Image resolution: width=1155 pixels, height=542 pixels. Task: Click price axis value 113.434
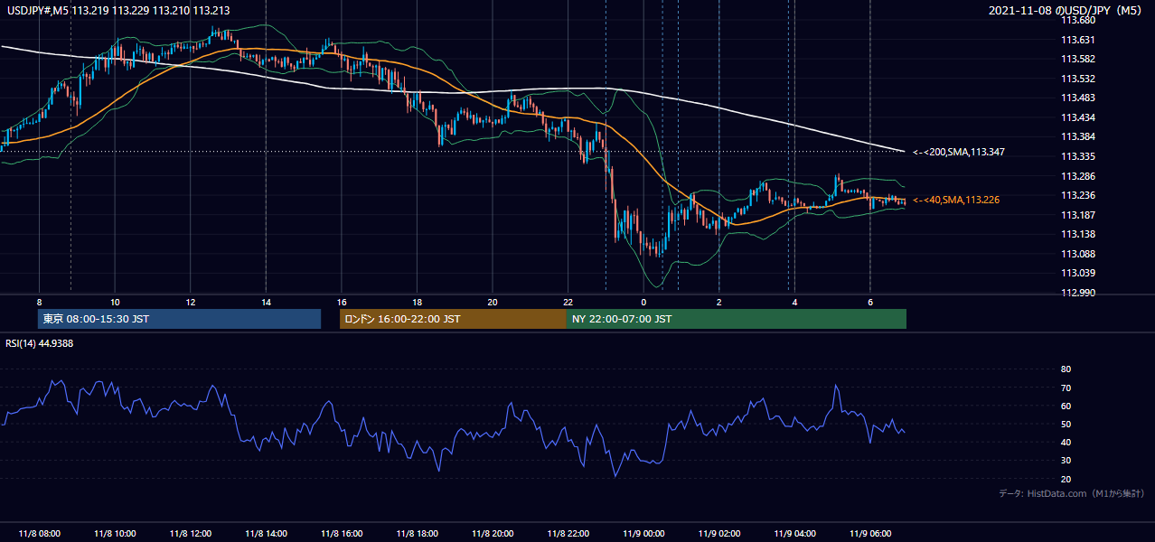[x=1077, y=117]
